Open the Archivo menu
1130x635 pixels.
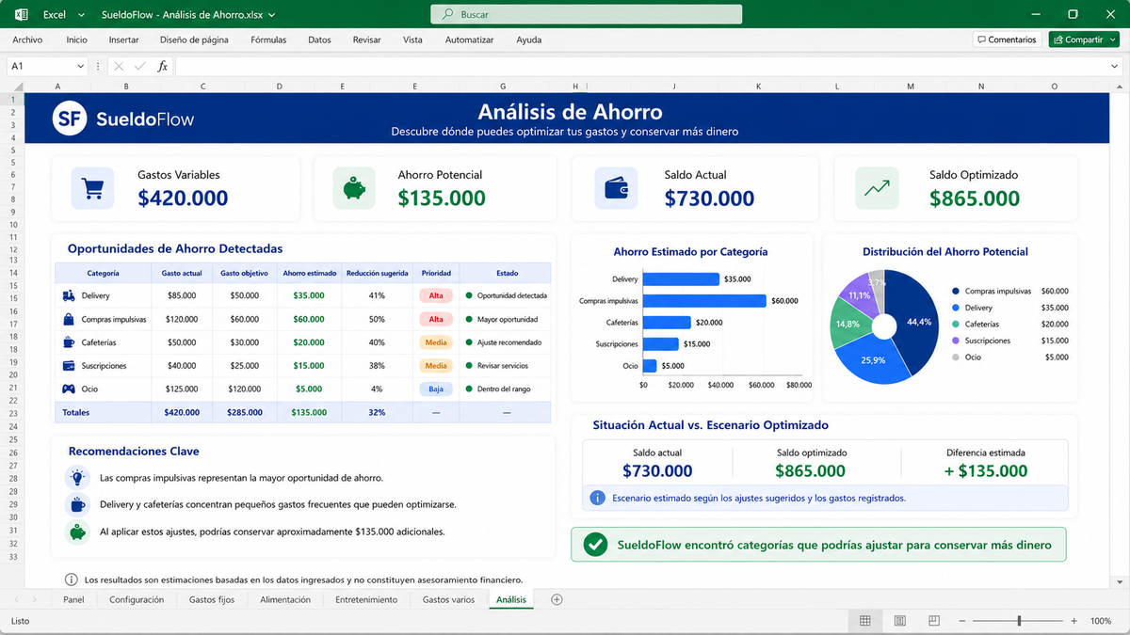[27, 40]
